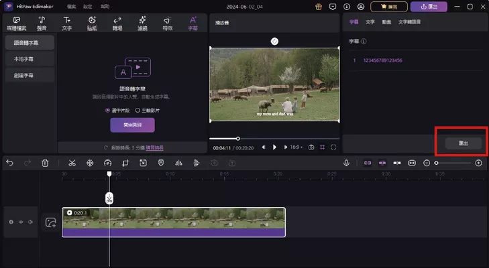Screen dimensions: 489x268
Task: Open the 貼紙 stickers panel
Action: click(x=92, y=23)
